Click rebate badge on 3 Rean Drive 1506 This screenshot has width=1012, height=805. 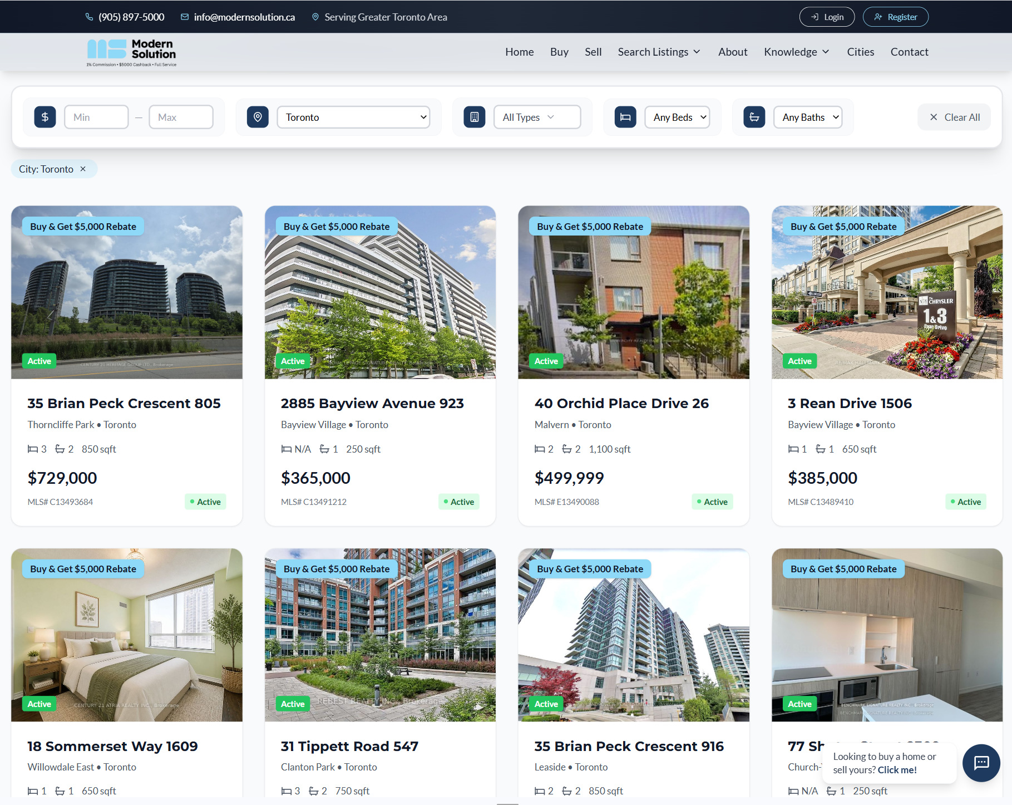click(843, 226)
